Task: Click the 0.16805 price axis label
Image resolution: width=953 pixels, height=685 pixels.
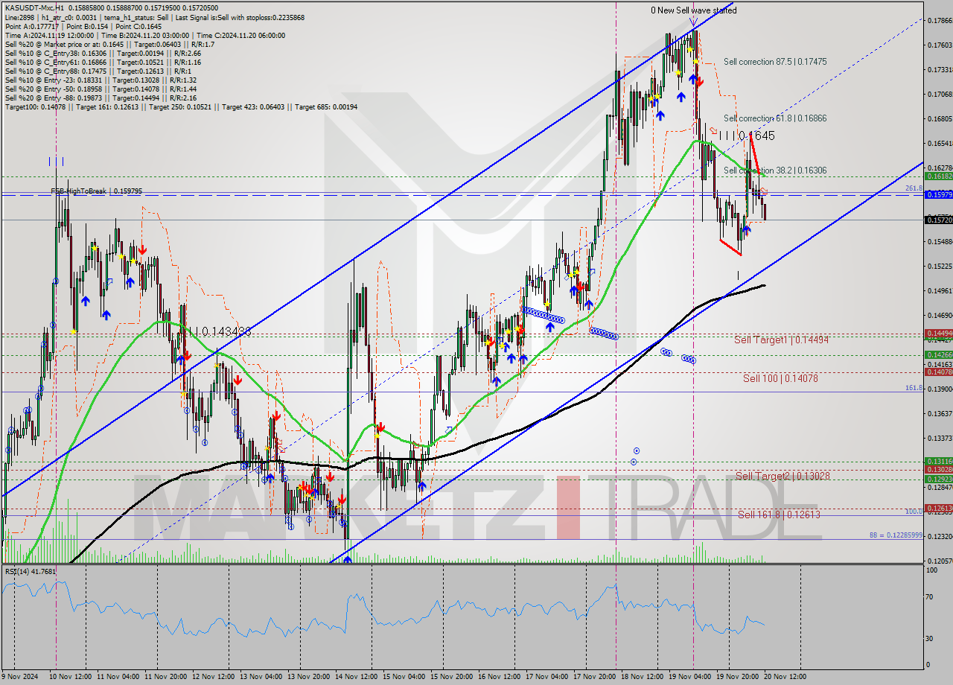Action: (x=938, y=118)
